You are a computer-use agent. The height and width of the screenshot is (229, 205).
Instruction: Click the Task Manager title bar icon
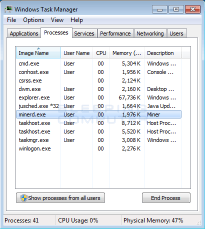pos(8,9)
